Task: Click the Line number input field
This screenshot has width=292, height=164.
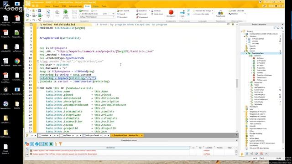Action: (x=111, y=14)
